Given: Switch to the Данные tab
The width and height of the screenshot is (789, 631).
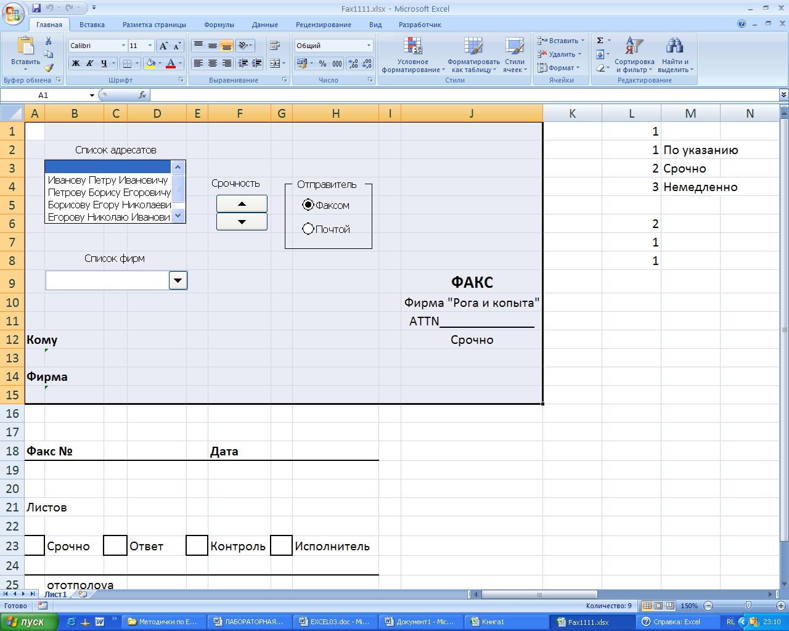Looking at the screenshot, I should click(265, 25).
